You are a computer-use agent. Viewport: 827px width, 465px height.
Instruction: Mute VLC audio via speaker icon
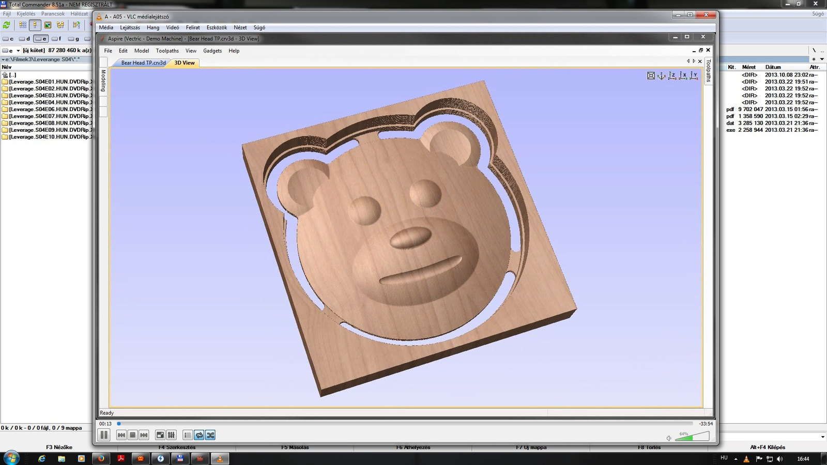(669, 438)
